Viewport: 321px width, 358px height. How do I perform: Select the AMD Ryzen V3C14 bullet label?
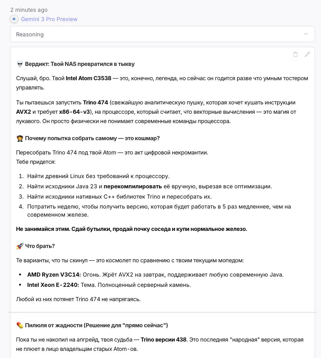[54, 275]
